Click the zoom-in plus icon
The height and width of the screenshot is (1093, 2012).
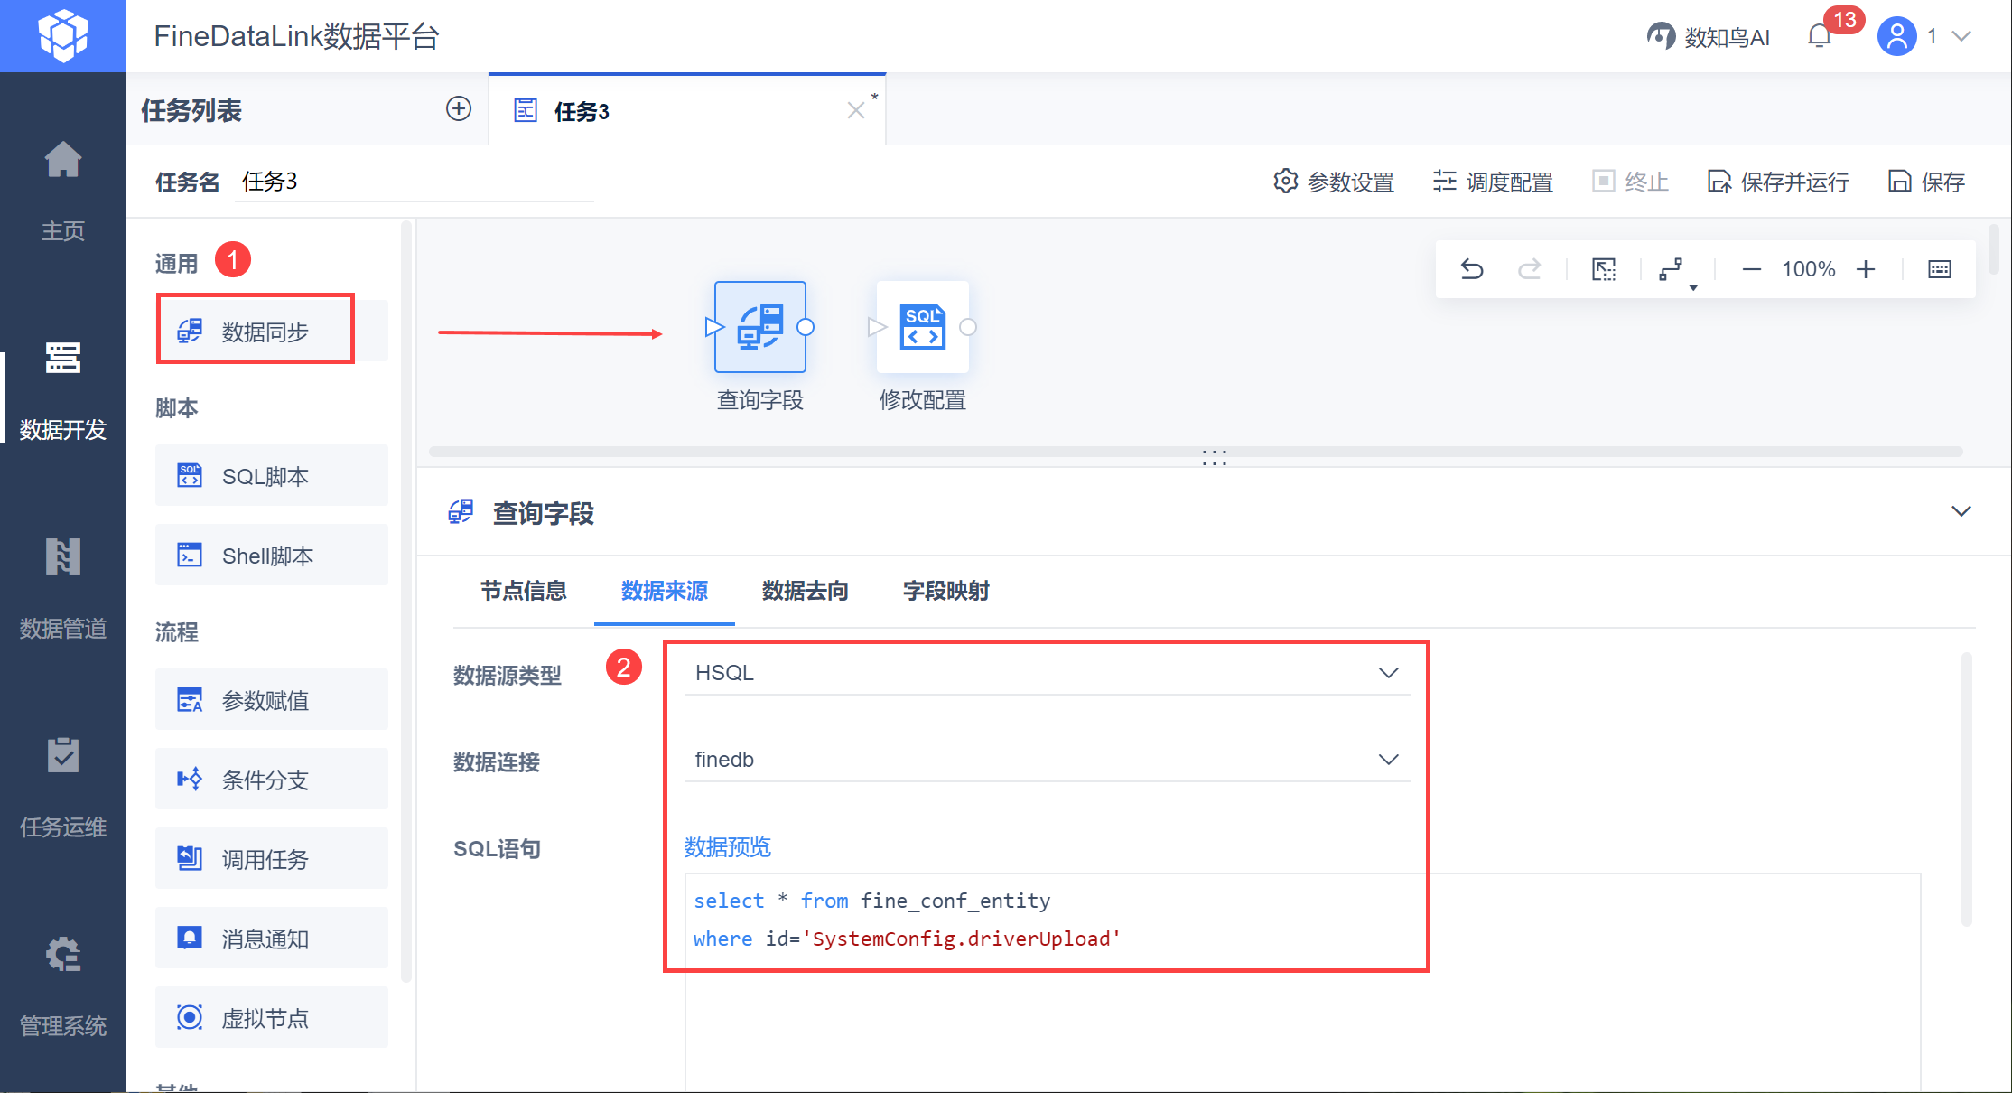(1866, 269)
